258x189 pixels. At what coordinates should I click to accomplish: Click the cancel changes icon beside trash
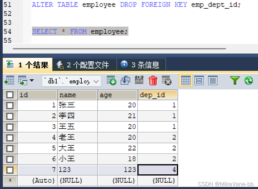click(167, 80)
